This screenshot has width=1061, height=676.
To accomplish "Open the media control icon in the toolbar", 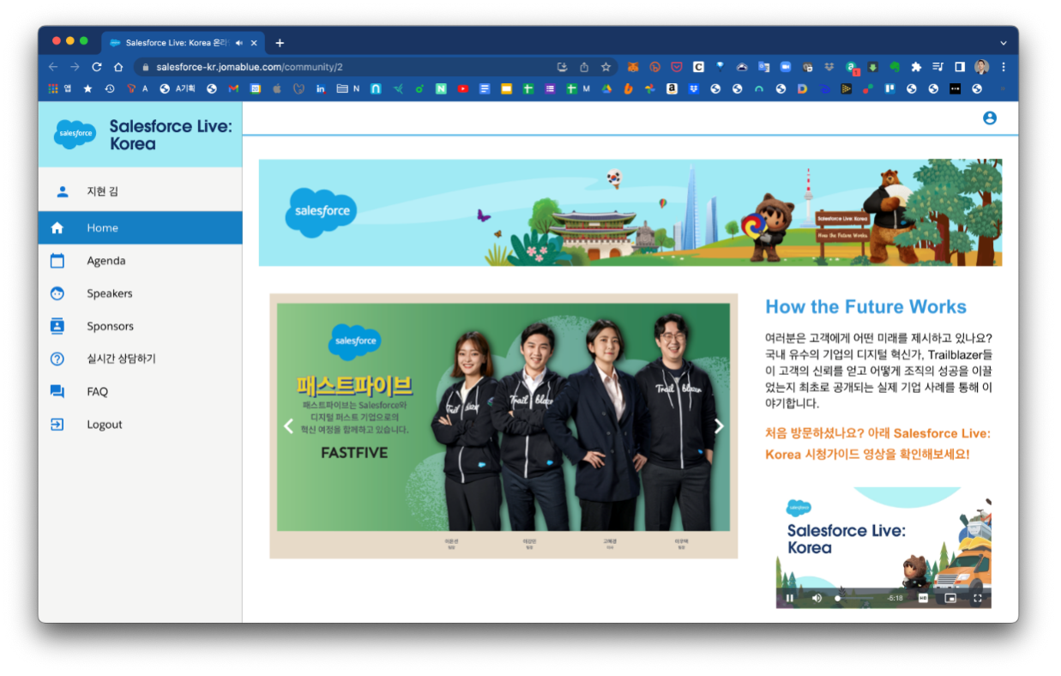I will (x=938, y=67).
